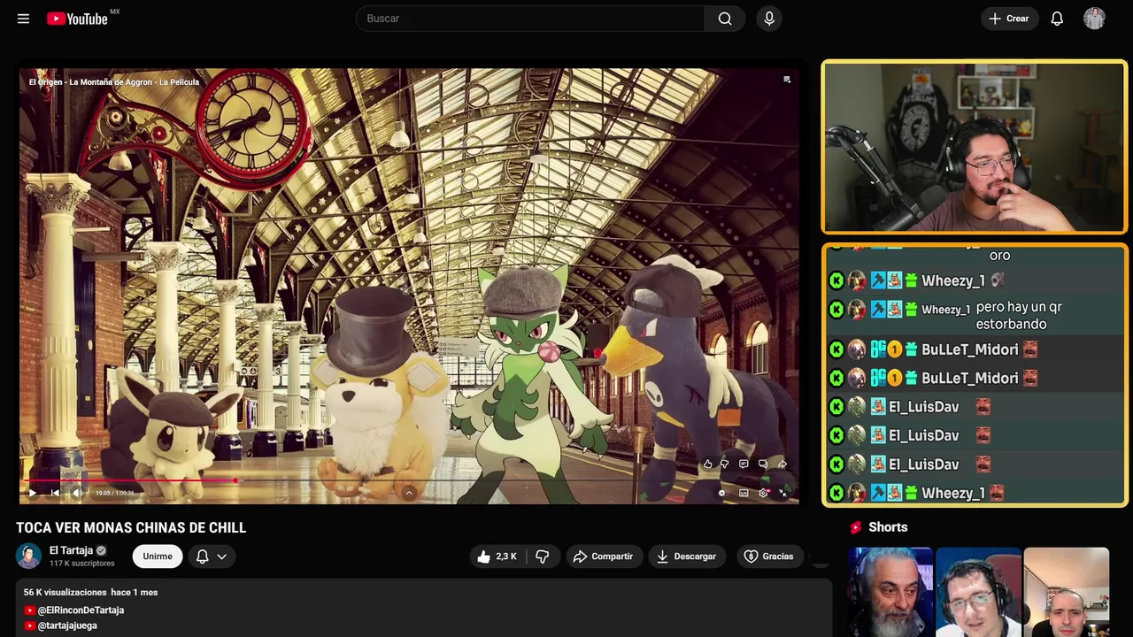
Task: Open comments overlay icon on video
Action: click(744, 464)
